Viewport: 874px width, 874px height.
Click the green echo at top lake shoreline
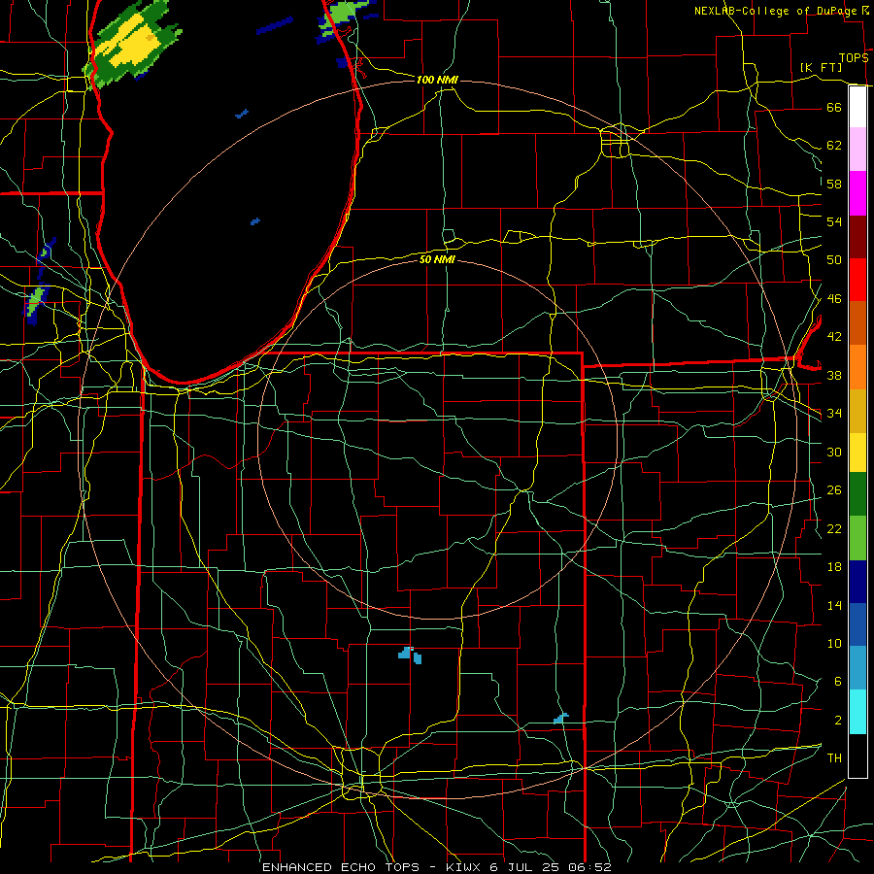coord(342,16)
